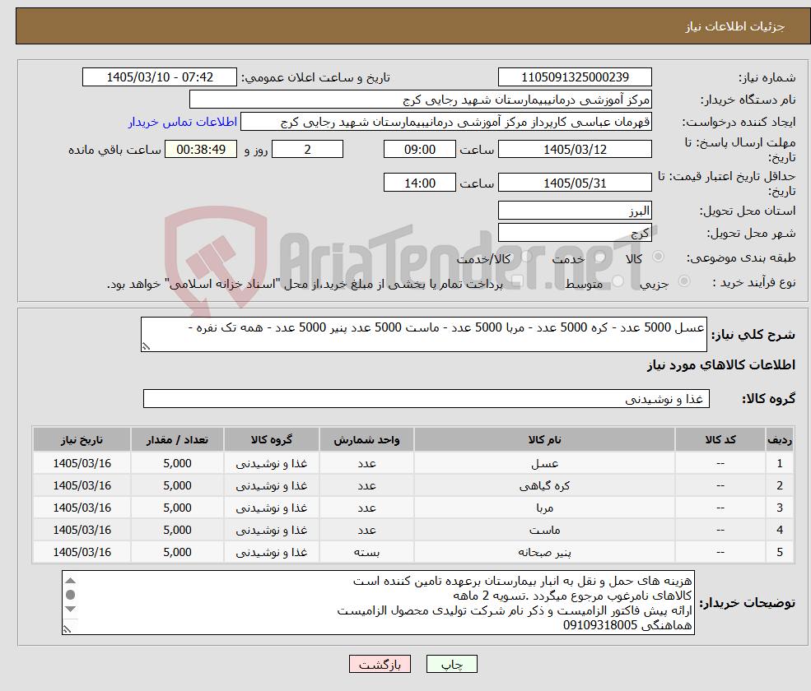Click the resize handle of description text area

146,347
